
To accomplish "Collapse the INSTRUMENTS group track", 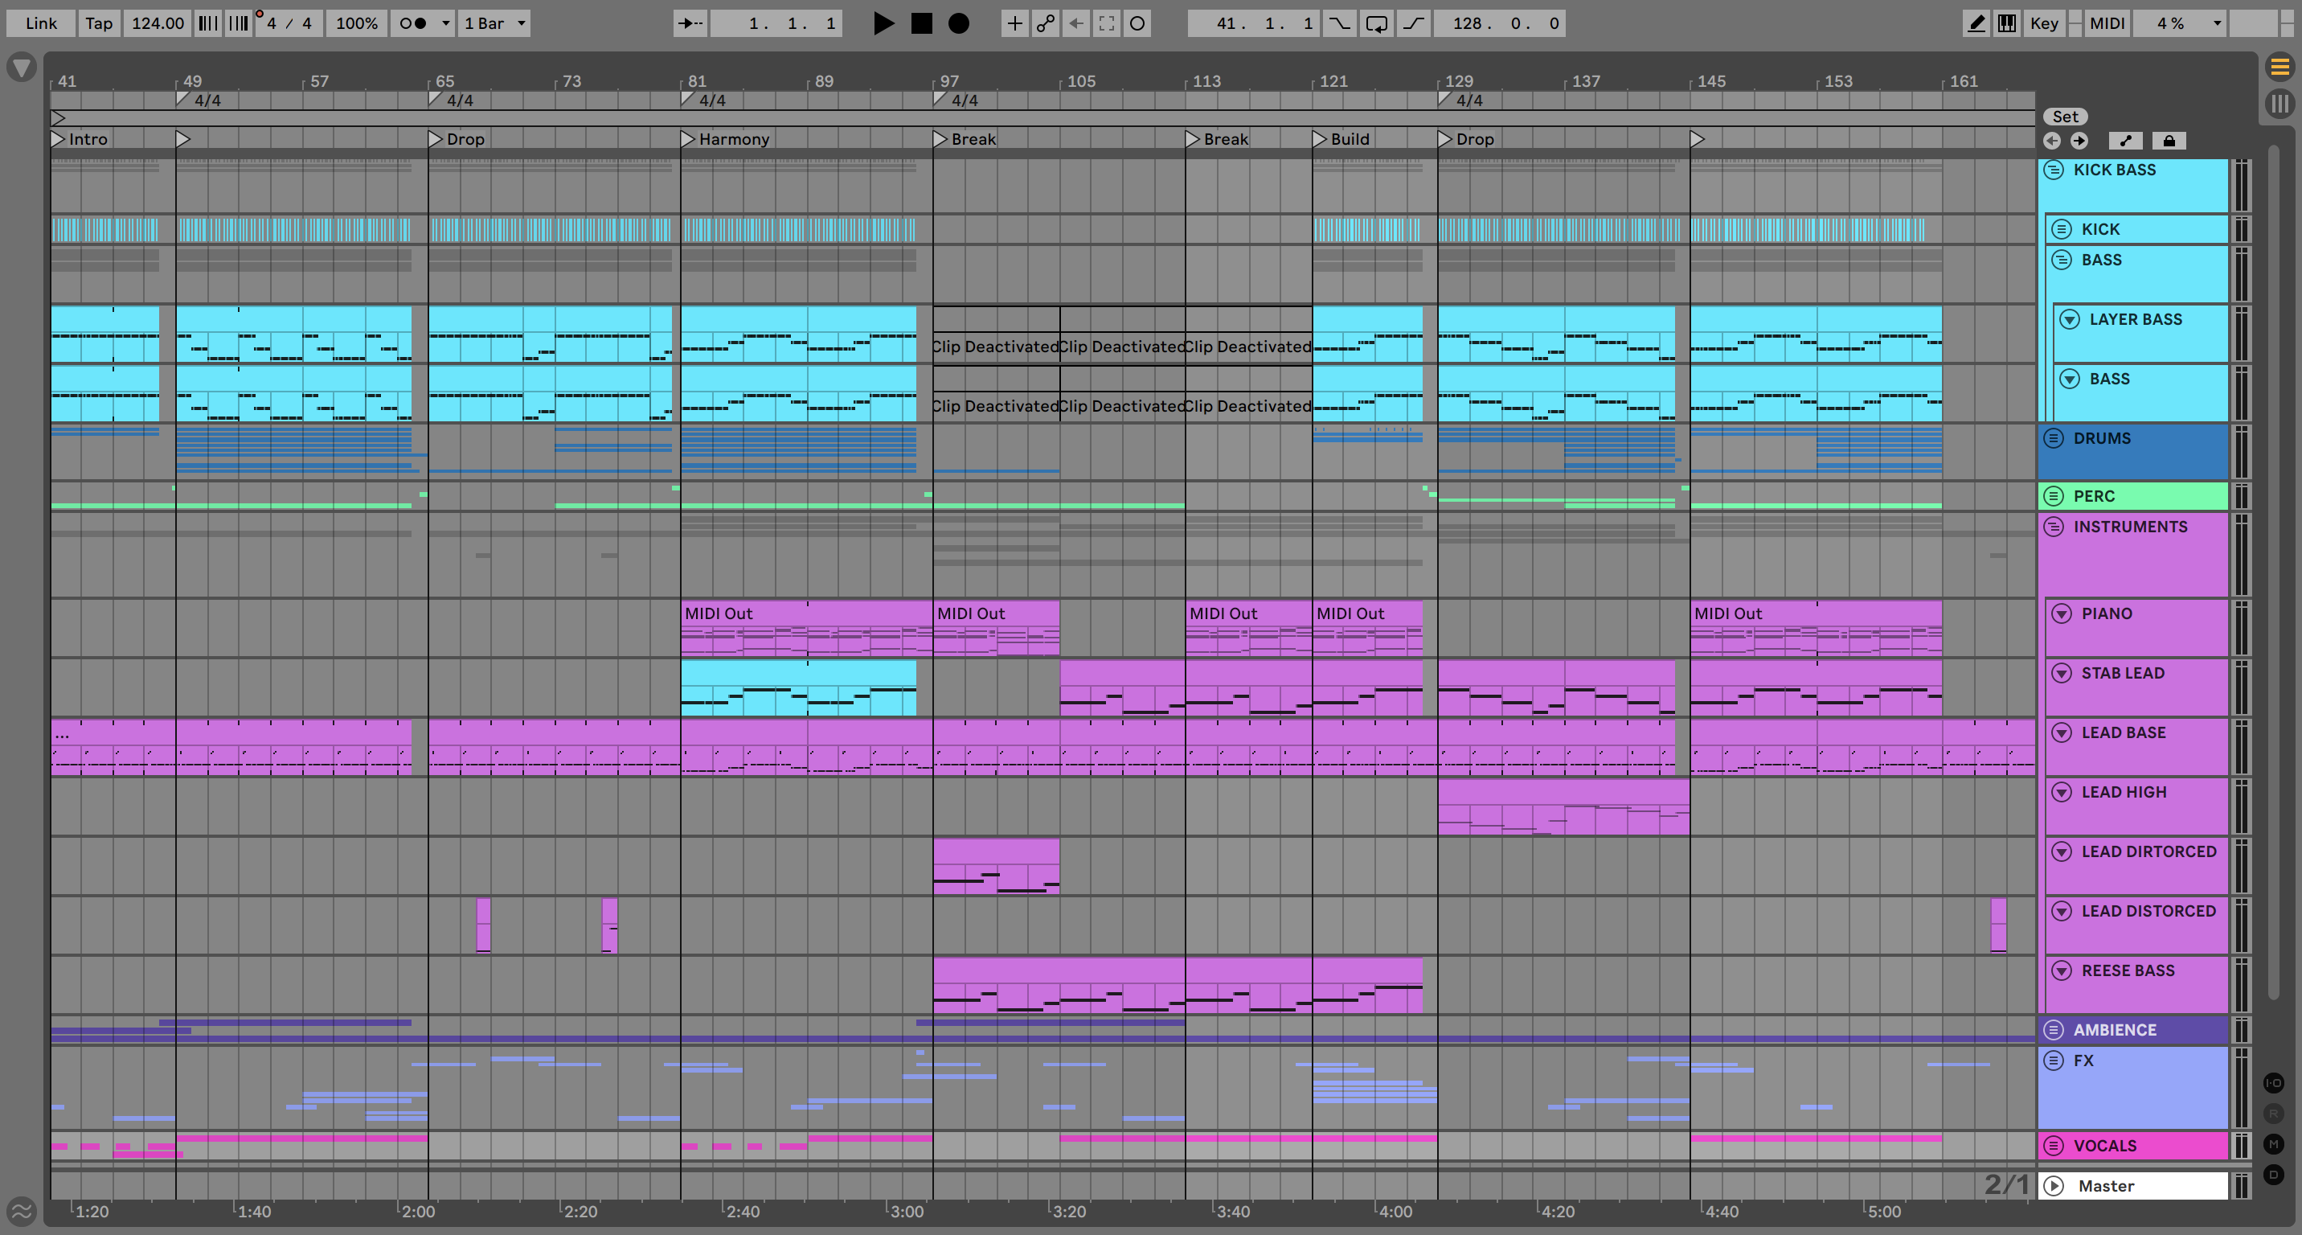I will (x=2054, y=527).
